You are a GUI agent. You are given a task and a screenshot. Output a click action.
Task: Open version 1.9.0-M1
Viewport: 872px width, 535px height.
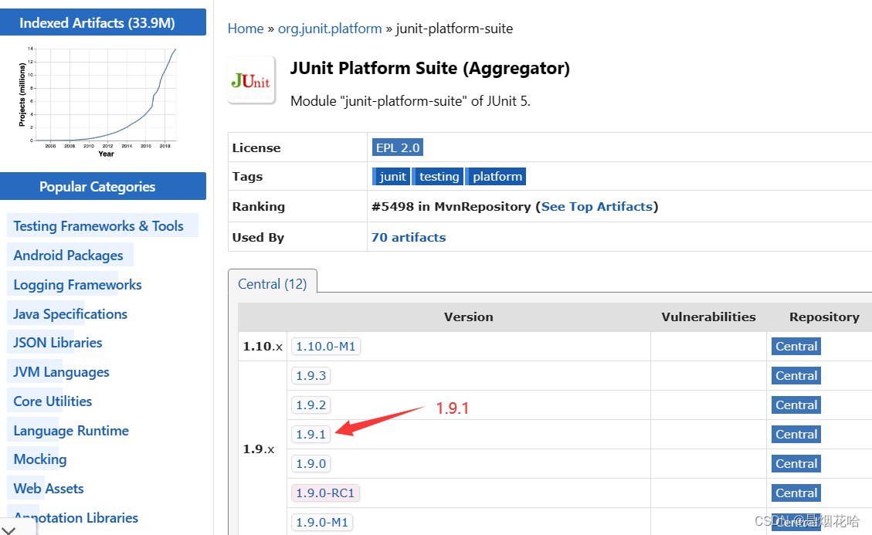point(322,522)
